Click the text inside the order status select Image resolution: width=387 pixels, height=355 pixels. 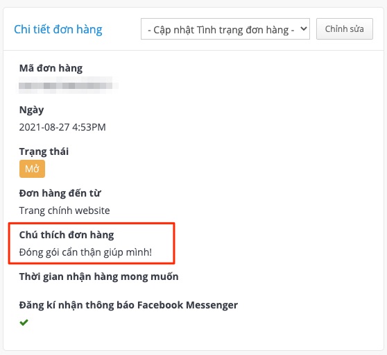coord(221,30)
